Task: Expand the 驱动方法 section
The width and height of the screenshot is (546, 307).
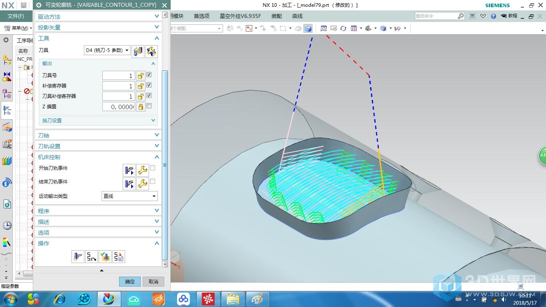Action: pyautogui.click(x=98, y=16)
